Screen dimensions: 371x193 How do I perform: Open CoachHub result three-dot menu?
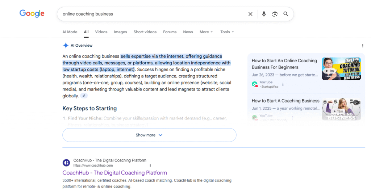point(150,165)
